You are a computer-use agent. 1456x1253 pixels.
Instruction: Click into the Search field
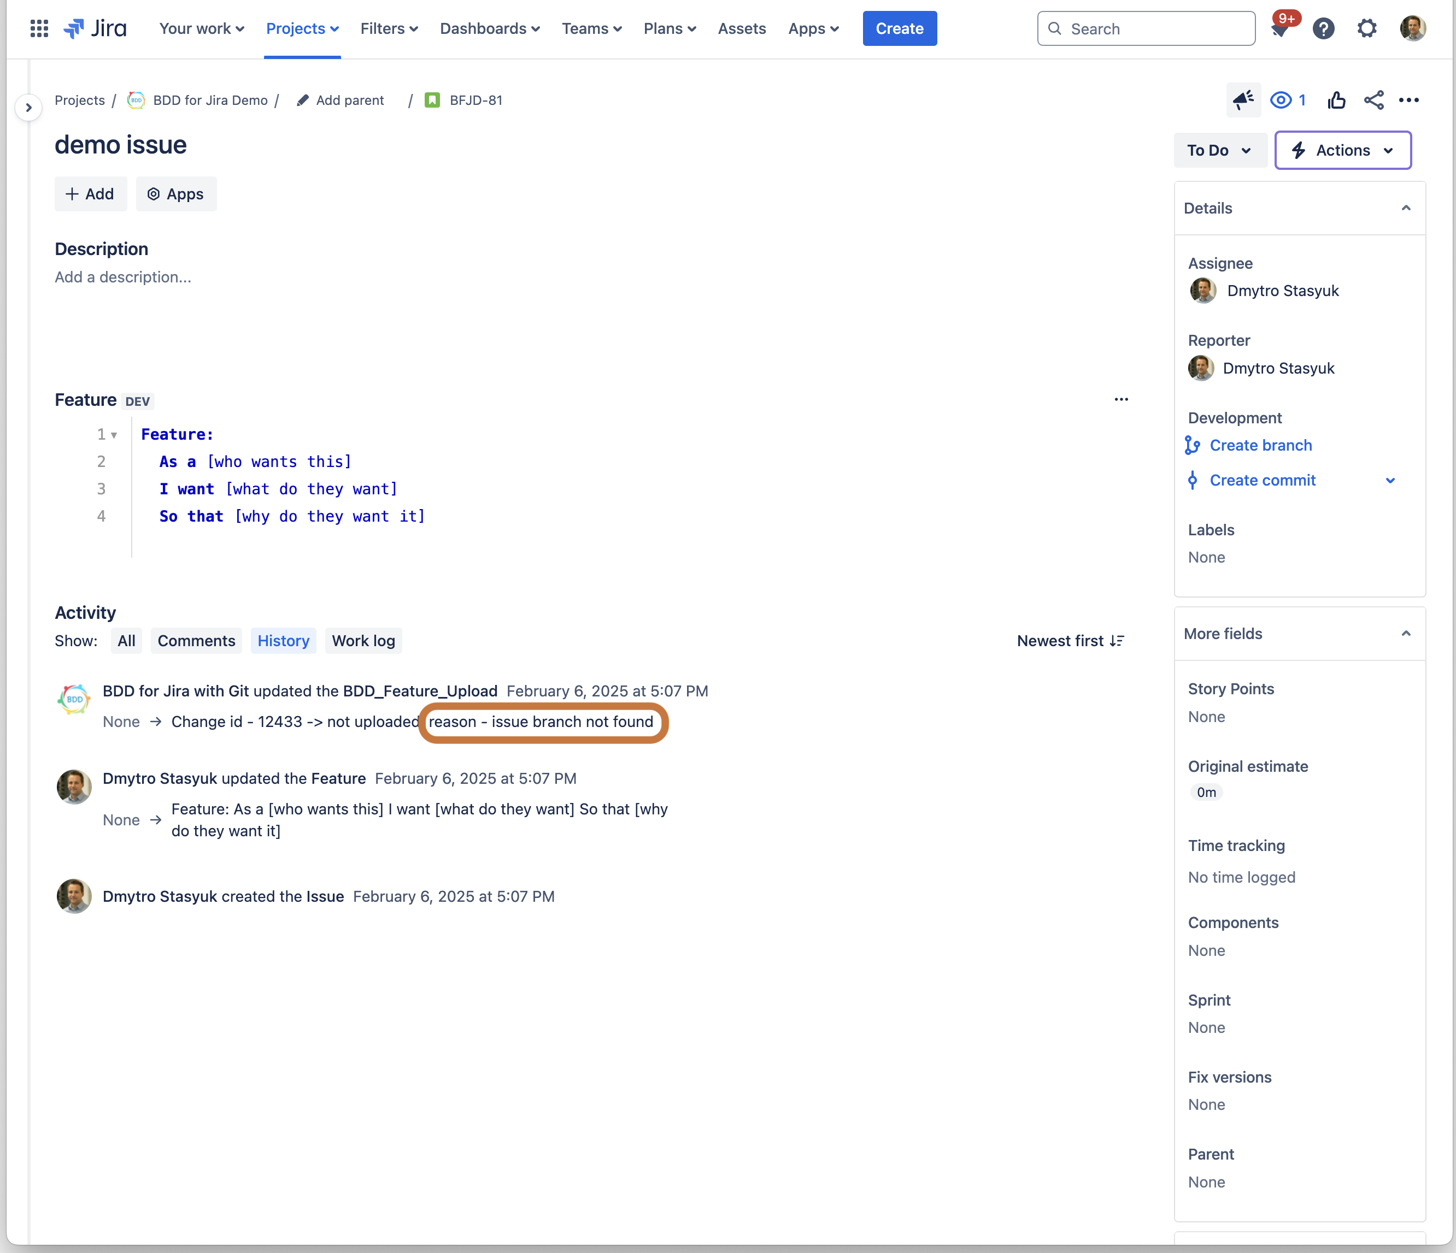(x=1146, y=29)
